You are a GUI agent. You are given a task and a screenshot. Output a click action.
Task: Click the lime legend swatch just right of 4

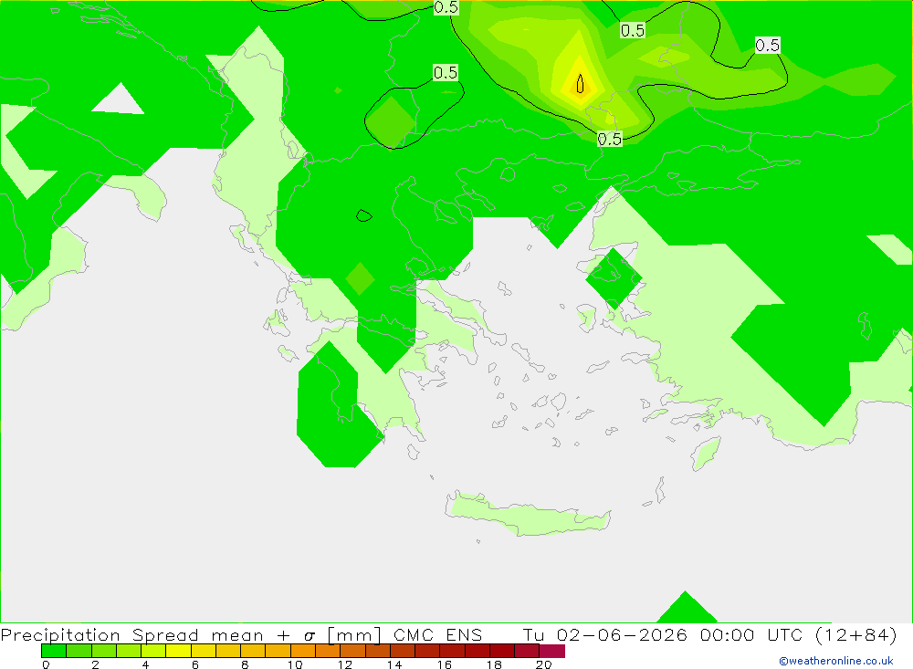153,651
